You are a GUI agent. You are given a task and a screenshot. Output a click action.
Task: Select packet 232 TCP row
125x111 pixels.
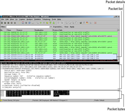tap(59, 36)
